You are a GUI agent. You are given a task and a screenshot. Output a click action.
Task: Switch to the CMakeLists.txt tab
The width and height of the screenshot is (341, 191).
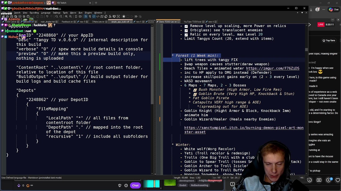pos(98,22)
